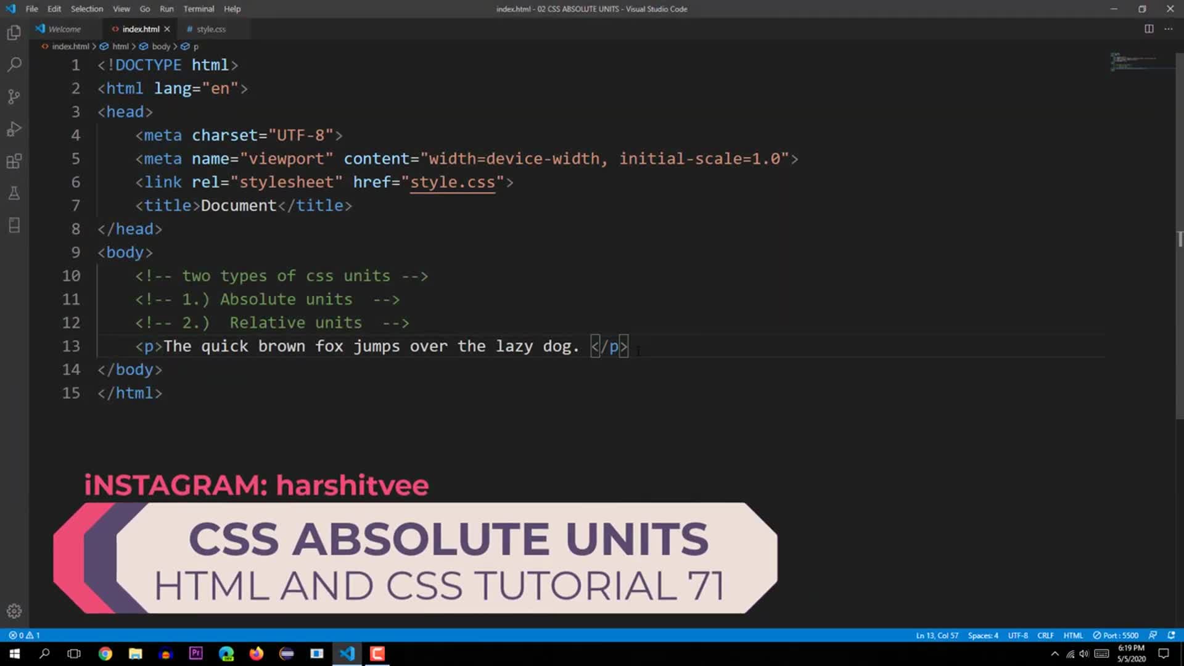Open the Testing flask panel
This screenshot has width=1184, height=666.
point(14,193)
